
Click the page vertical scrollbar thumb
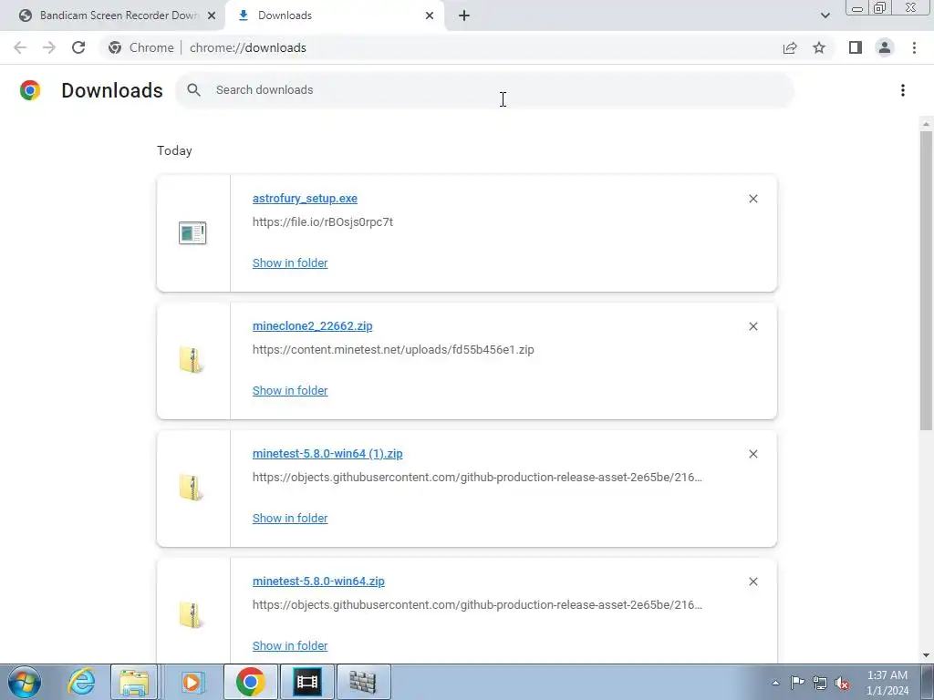pos(926,280)
